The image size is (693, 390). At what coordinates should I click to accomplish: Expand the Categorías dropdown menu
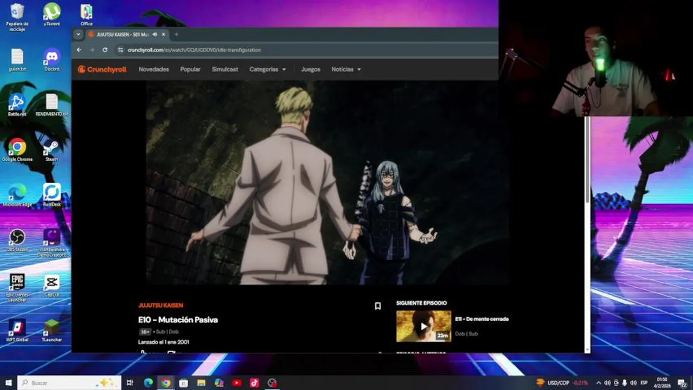pos(267,69)
